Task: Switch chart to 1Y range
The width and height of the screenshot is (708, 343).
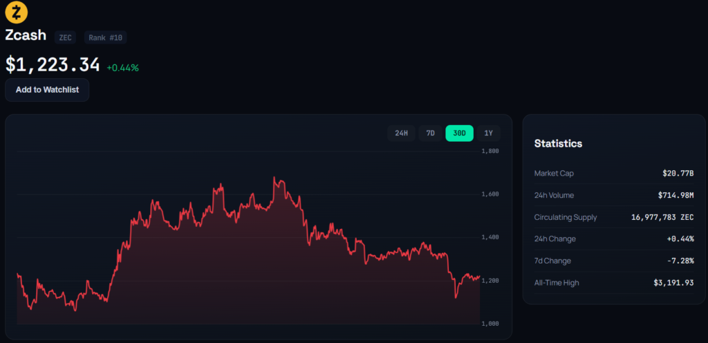Action: (489, 133)
